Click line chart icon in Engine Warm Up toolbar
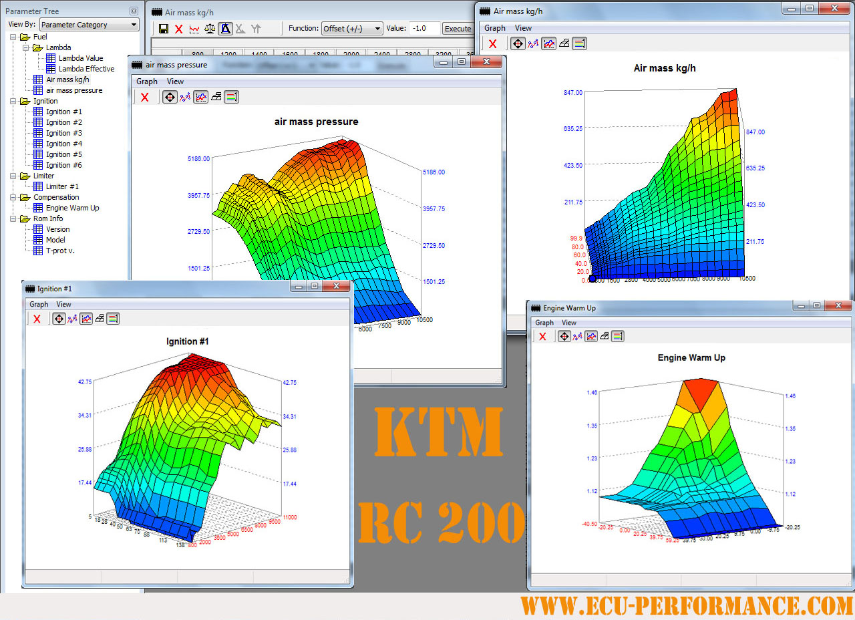This screenshot has width=855, height=620. pos(578,336)
